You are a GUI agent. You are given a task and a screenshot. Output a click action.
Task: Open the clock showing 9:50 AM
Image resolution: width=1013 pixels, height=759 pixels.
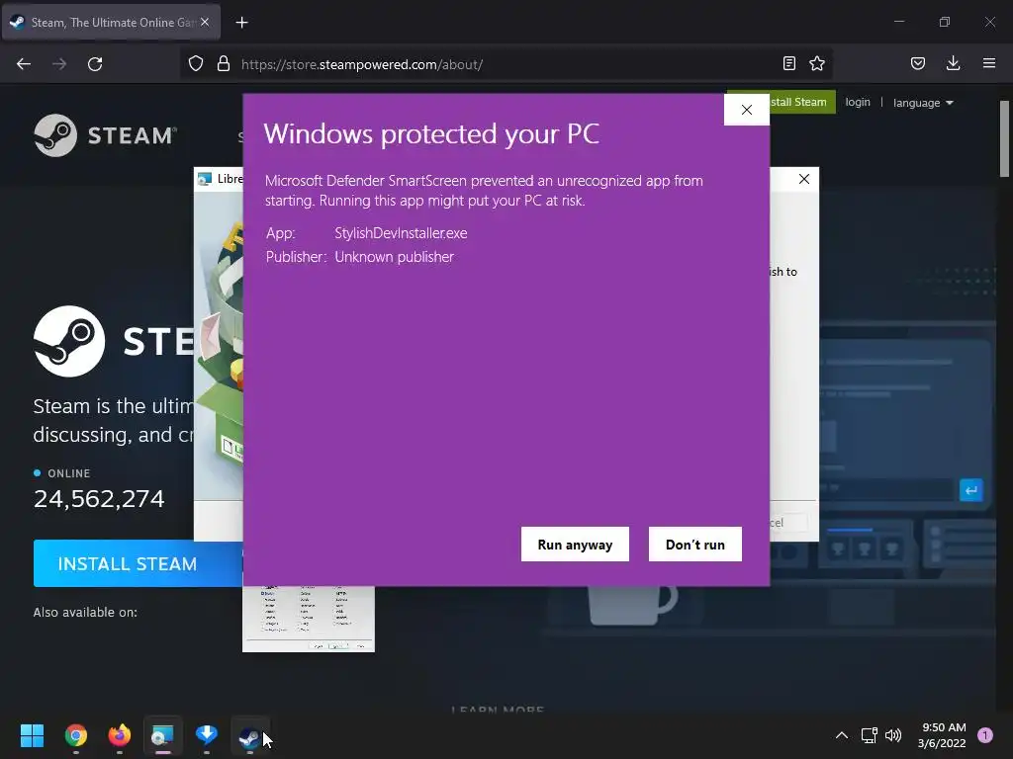(942, 735)
